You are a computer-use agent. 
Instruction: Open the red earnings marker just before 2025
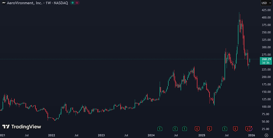(197, 129)
